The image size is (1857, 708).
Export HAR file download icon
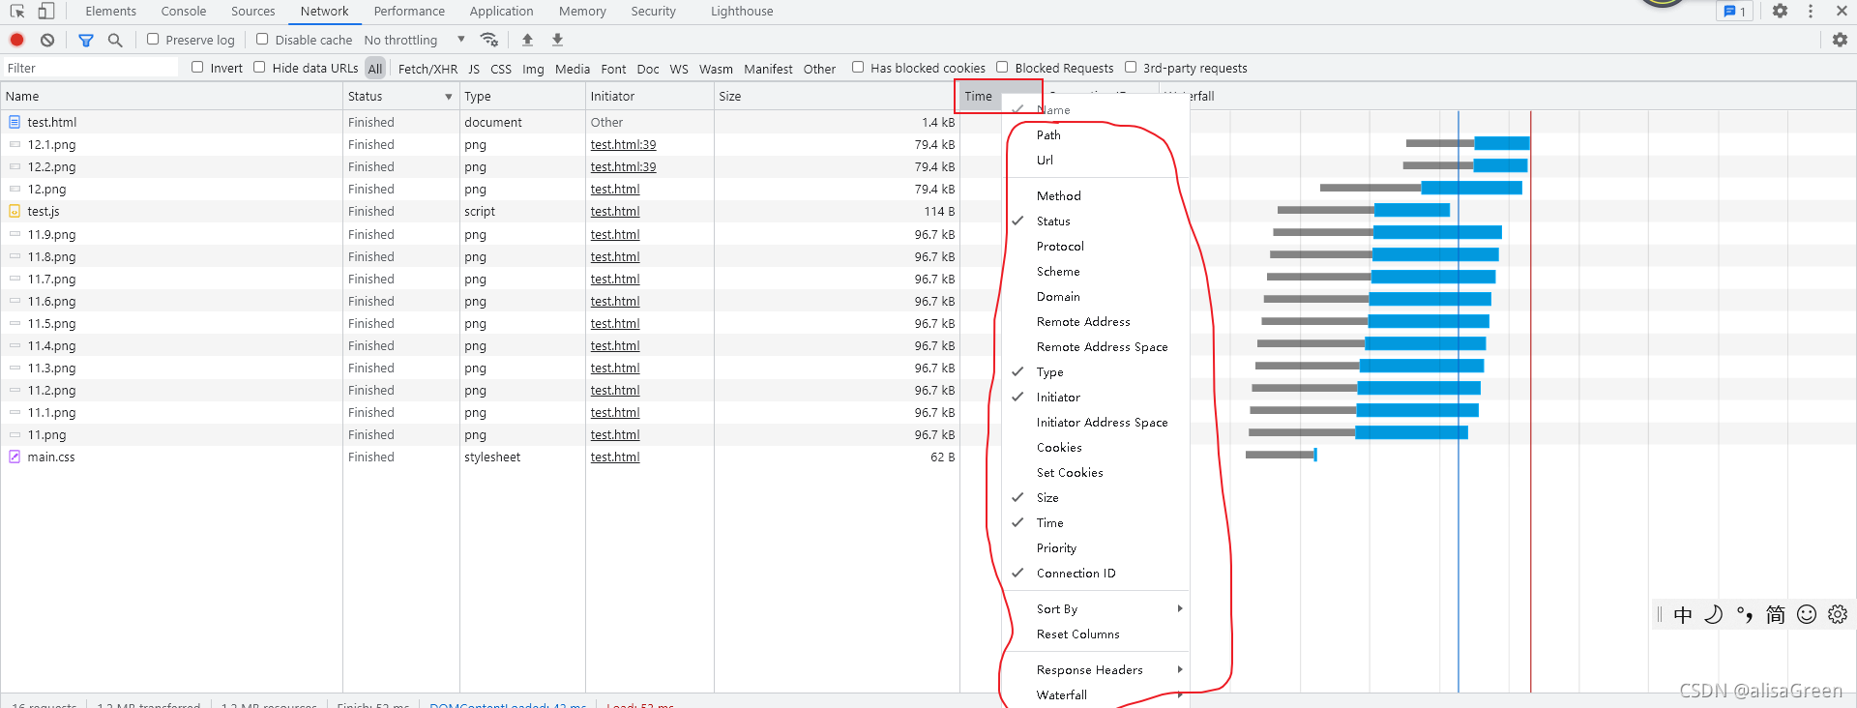[557, 40]
